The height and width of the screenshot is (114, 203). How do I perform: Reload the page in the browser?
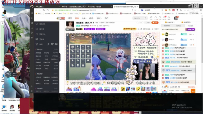pyautogui.click(x=44, y=10)
